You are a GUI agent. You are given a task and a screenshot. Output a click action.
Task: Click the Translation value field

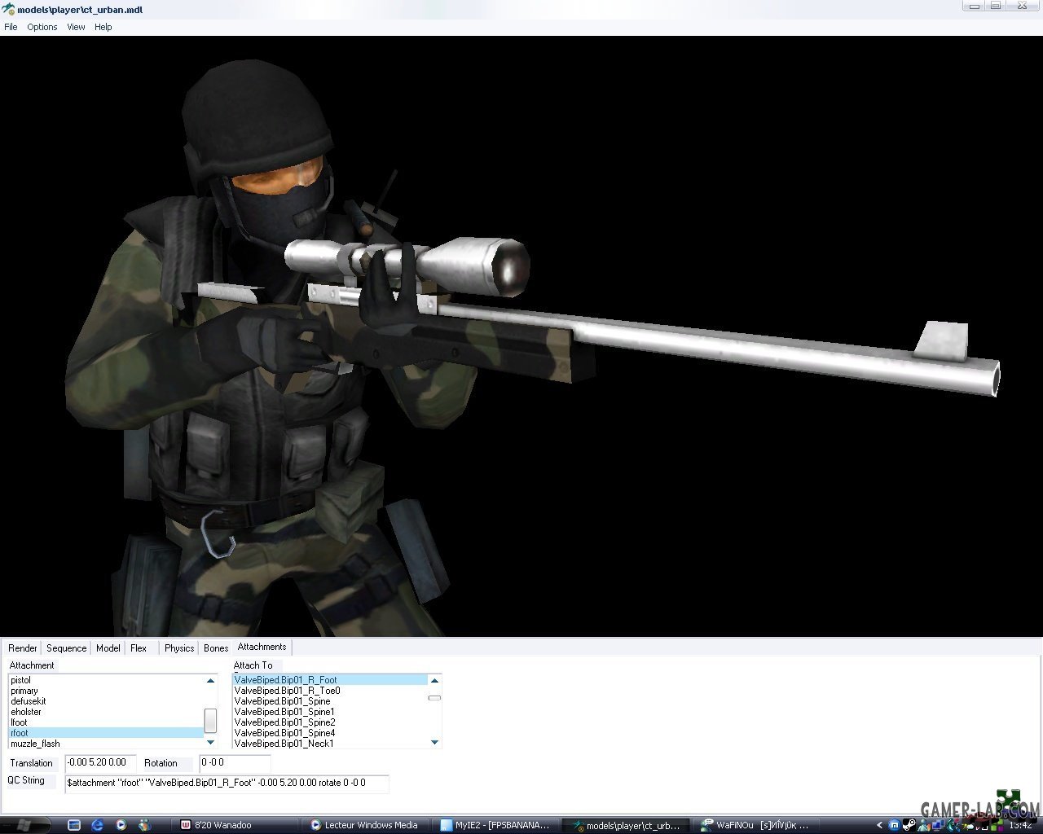coord(99,763)
